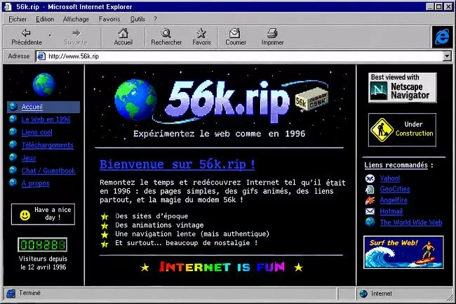Click the icon beside Yahoo! link
This screenshot has height=304, width=456.
click(370, 178)
